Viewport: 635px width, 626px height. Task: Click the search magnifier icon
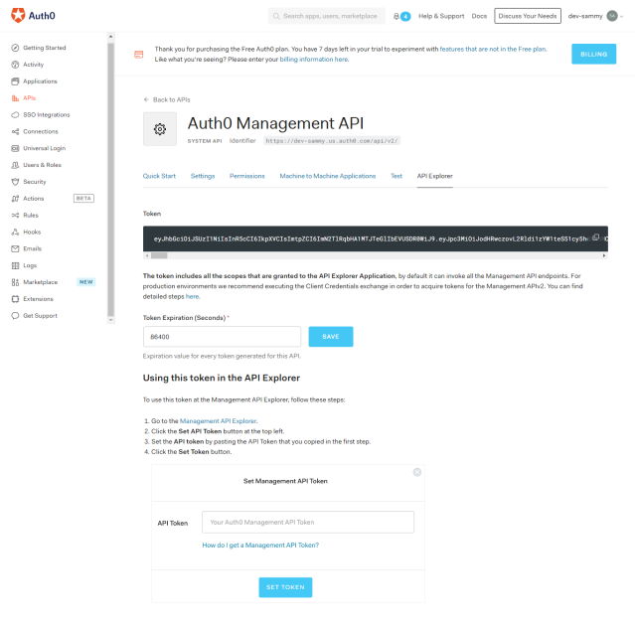tap(276, 16)
